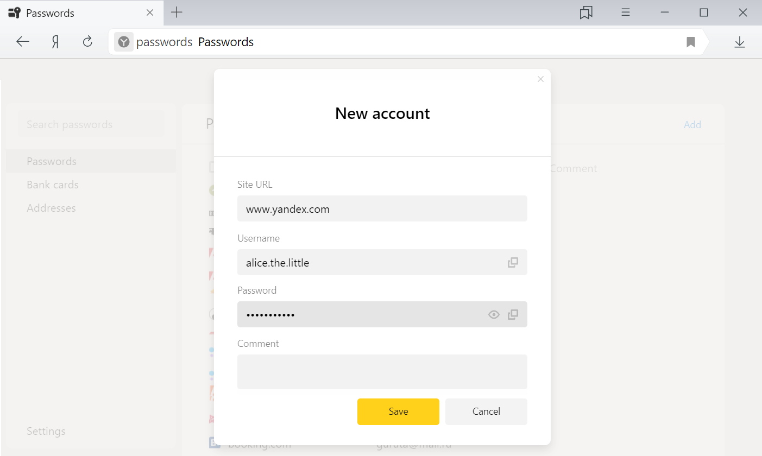Close the New account dialog with the X

(x=540, y=79)
